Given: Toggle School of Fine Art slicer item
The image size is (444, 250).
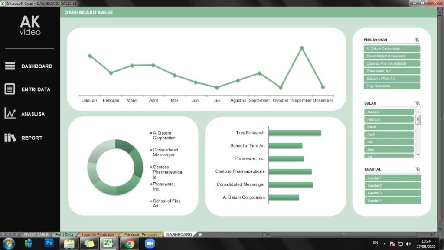Looking at the screenshot, I should click(392, 79).
